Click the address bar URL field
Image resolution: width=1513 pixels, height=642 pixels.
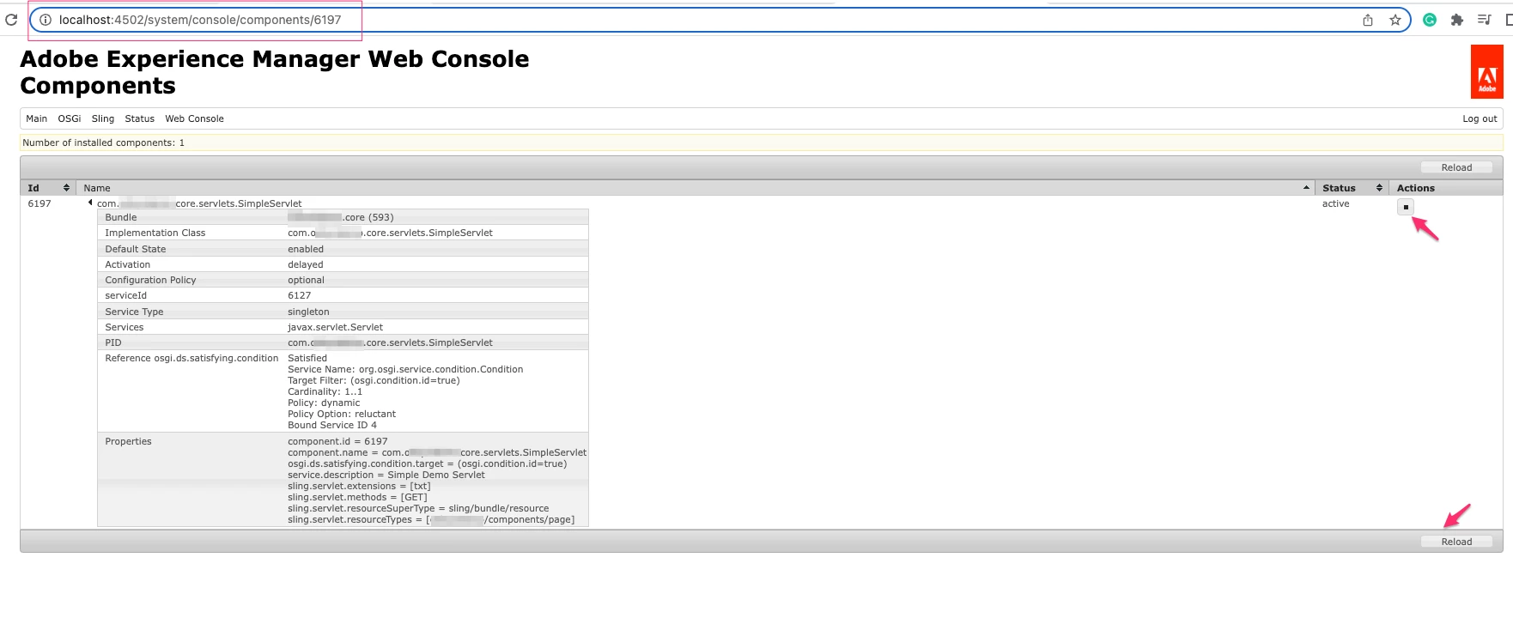click(x=704, y=20)
